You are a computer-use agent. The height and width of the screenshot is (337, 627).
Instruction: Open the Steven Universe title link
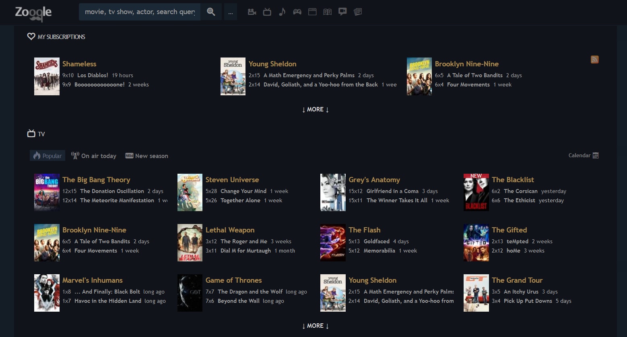(232, 180)
